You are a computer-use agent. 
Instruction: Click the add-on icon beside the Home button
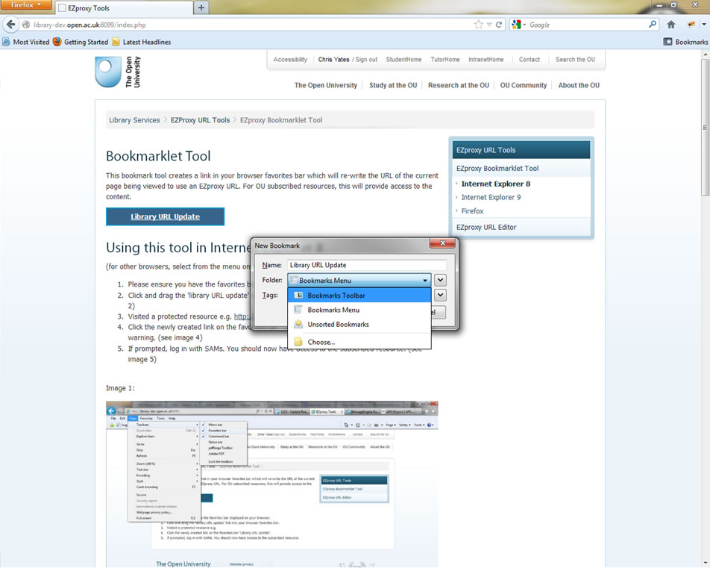click(691, 25)
